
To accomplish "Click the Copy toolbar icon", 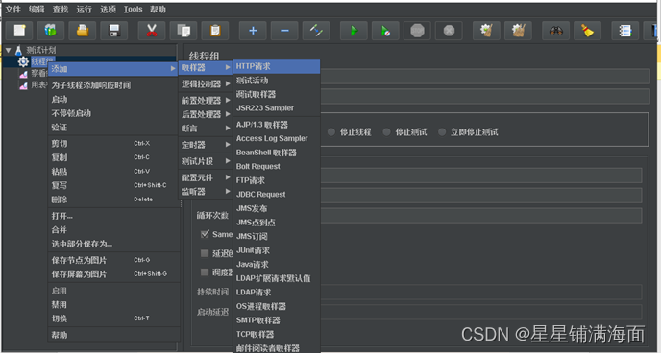I will tap(184, 31).
